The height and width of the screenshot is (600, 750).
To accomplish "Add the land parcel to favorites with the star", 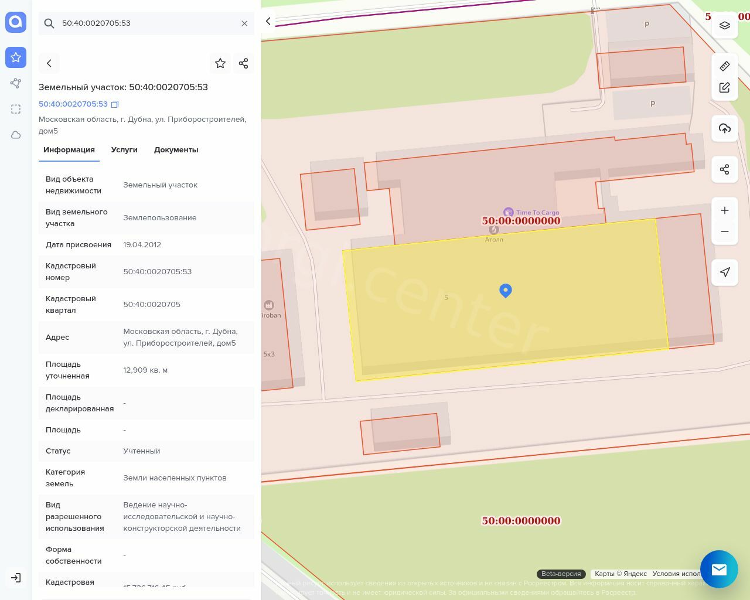I will (220, 63).
